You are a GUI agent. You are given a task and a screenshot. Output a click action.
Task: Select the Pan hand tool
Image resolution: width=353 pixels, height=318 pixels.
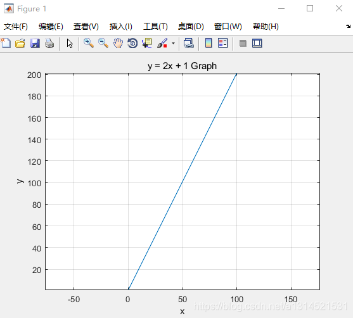[x=118, y=43]
